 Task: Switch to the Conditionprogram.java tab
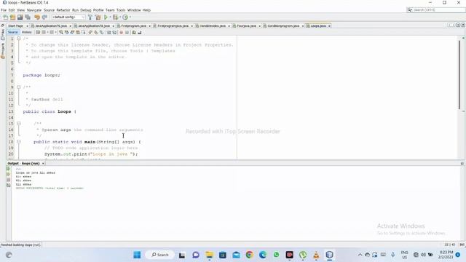283,26
